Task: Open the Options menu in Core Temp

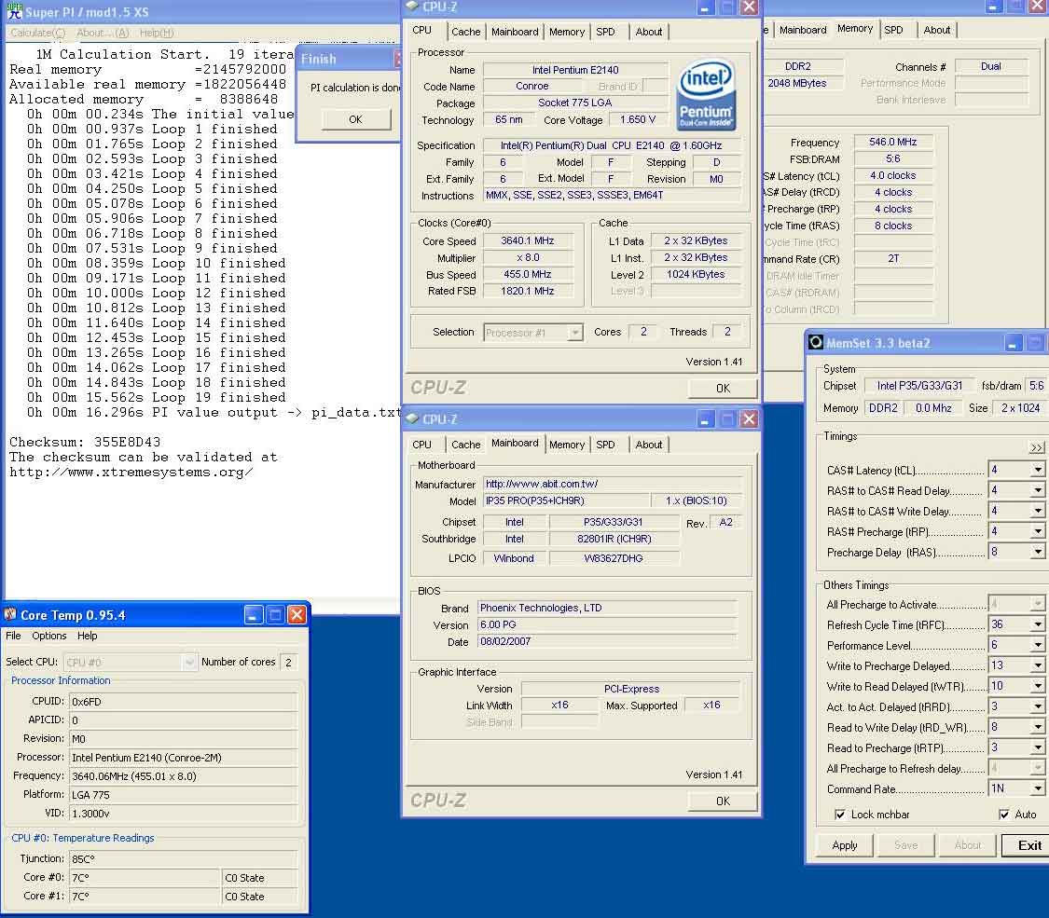Action: pos(48,636)
